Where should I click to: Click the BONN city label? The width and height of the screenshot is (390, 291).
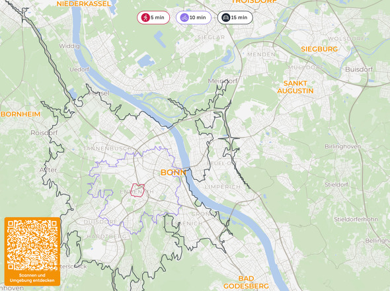pyautogui.click(x=173, y=172)
